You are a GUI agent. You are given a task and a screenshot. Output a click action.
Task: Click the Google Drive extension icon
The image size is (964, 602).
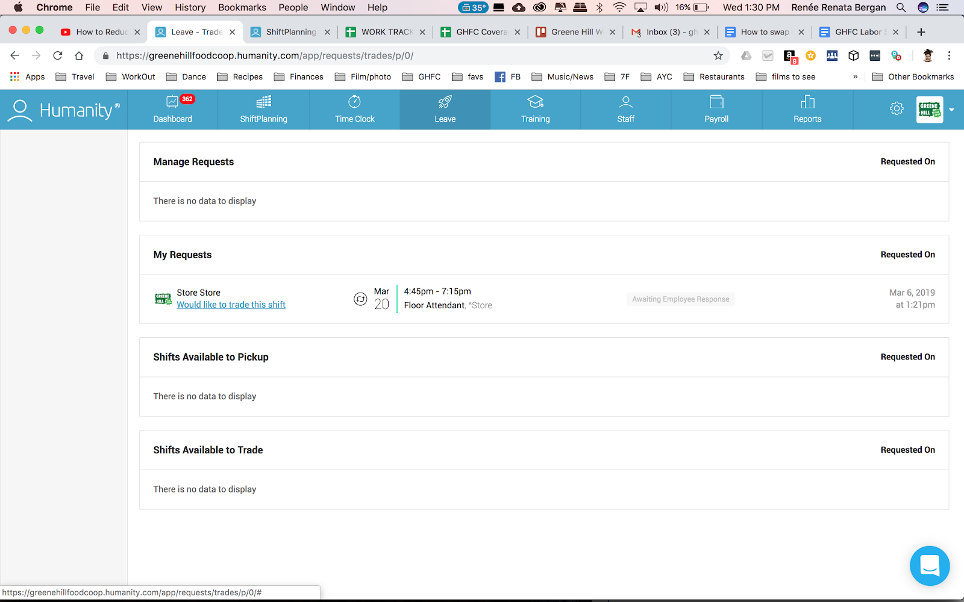(x=746, y=55)
